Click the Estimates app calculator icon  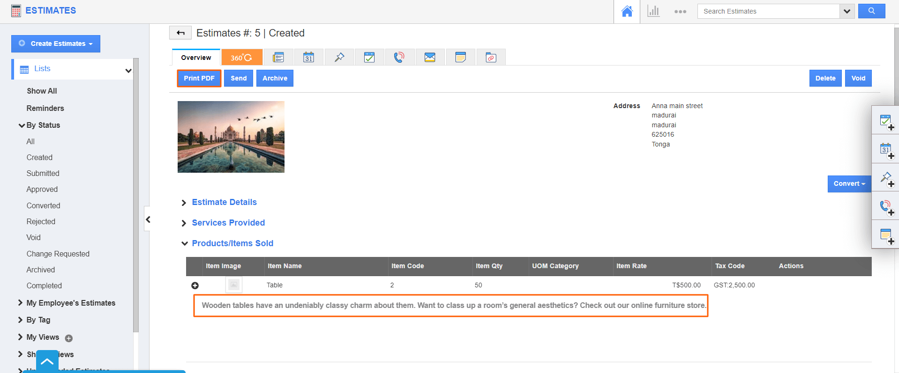click(16, 11)
